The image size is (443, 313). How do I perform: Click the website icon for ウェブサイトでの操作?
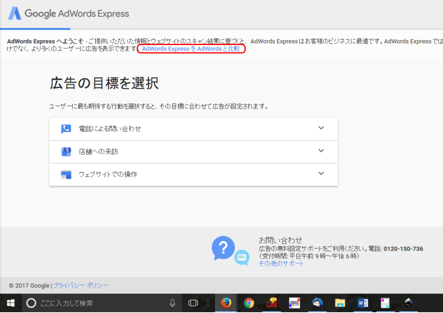(x=66, y=174)
